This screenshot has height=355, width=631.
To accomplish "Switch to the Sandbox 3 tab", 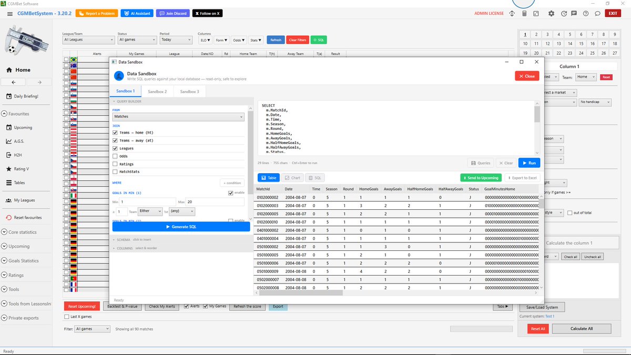I will click(x=189, y=92).
